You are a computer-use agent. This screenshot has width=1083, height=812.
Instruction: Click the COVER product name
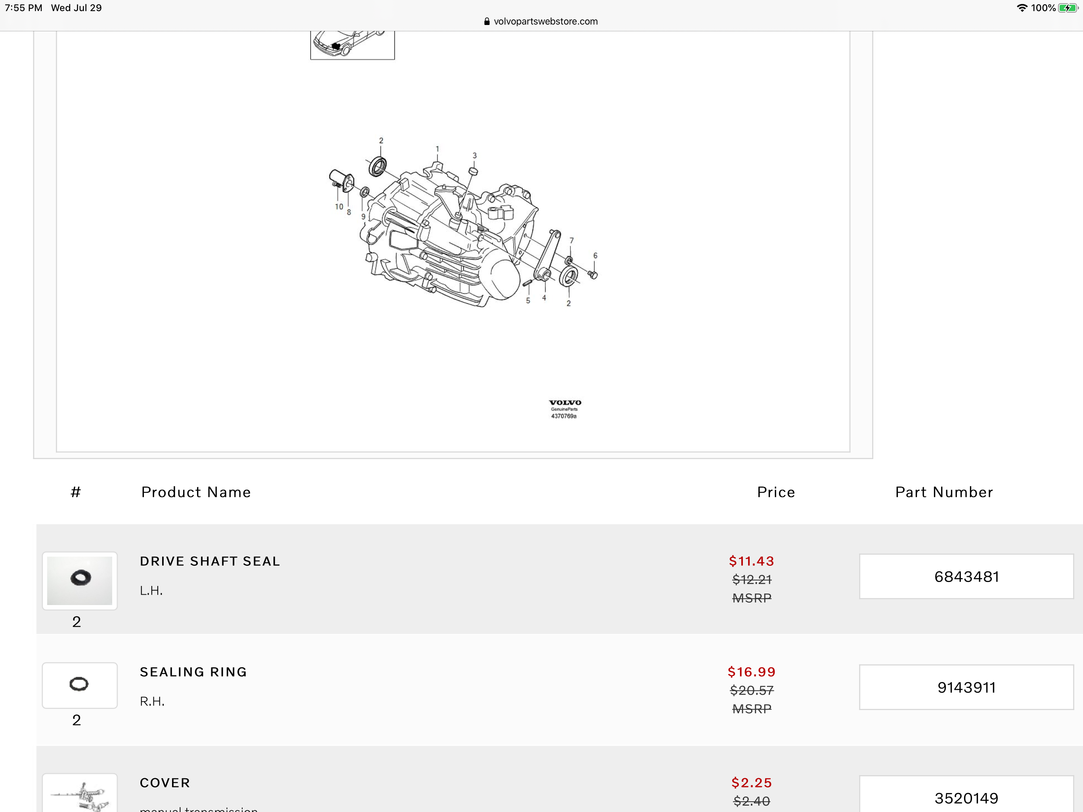pos(165,783)
